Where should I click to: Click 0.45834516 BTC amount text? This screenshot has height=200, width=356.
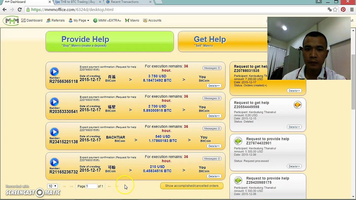point(157,171)
